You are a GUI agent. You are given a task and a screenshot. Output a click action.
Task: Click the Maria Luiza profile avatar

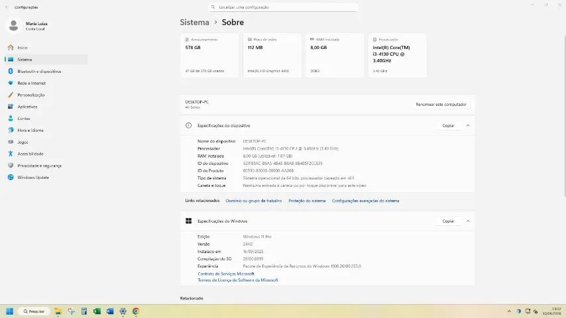pos(14,26)
